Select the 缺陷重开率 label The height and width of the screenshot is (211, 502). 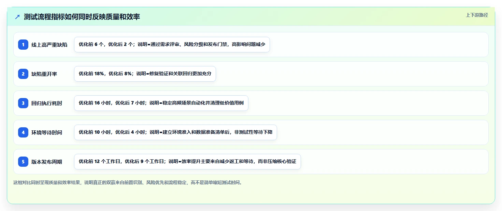(x=44, y=74)
